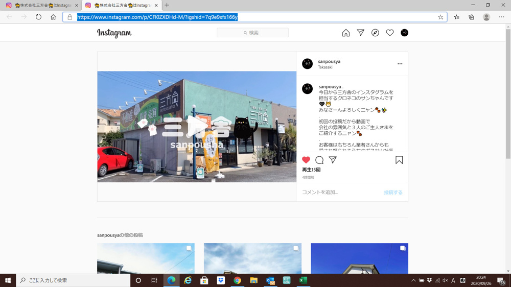Open a new browser tab
This screenshot has height=287, width=511.
(167, 5)
